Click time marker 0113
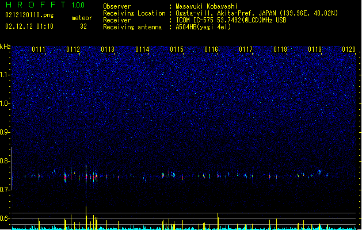The image size is (362, 230). coord(108,49)
